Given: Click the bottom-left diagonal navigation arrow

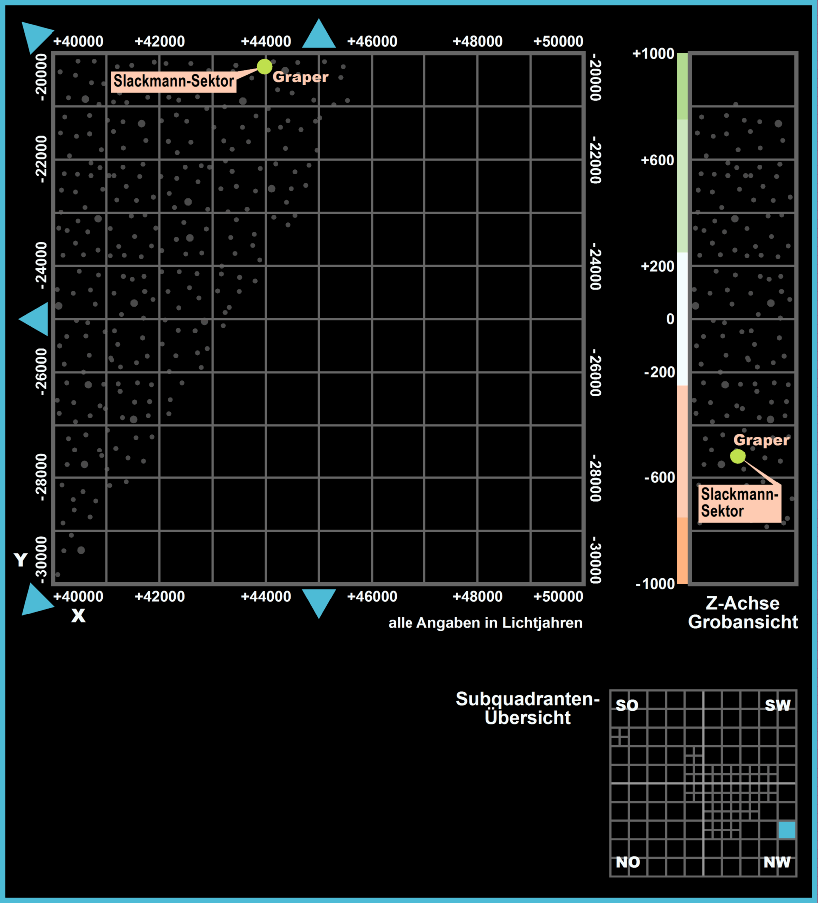Looking at the screenshot, I should click(36, 600).
